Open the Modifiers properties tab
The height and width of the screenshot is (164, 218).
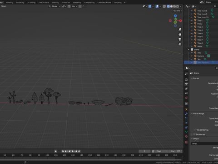pos(186,114)
